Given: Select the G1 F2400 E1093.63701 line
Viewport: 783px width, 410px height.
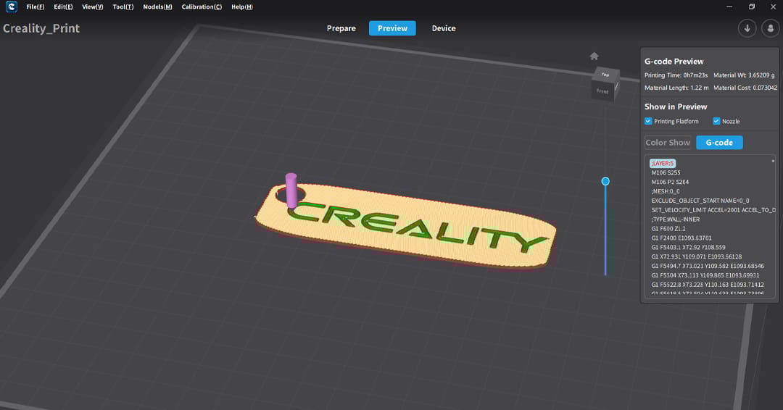Looking at the screenshot, I should tap(681, 238).
